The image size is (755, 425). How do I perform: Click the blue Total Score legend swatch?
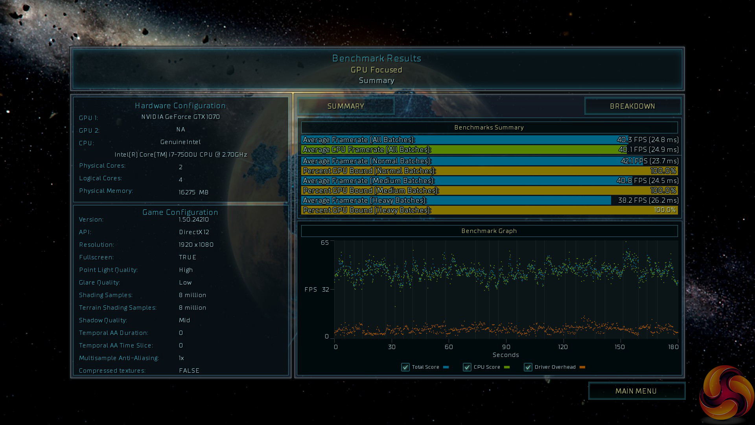[446, 367]
